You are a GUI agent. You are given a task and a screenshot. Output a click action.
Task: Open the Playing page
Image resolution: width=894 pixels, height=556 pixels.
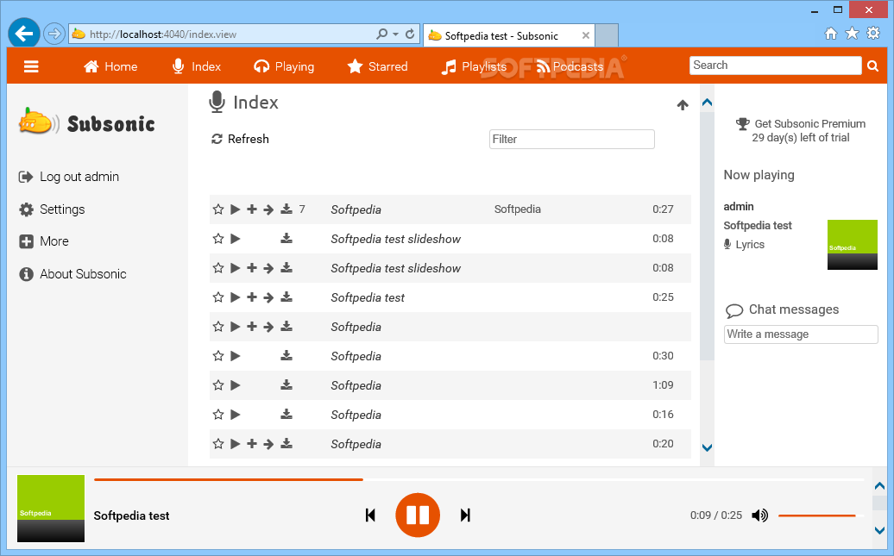284,66
